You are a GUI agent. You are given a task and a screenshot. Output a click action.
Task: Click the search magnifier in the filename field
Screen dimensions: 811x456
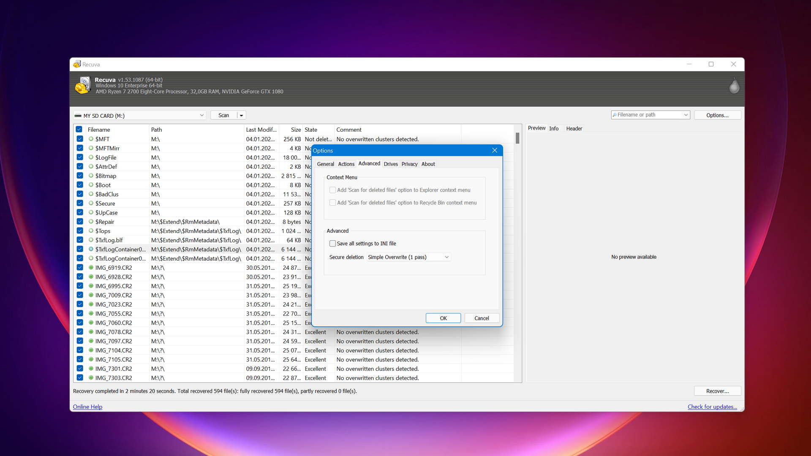615,115
